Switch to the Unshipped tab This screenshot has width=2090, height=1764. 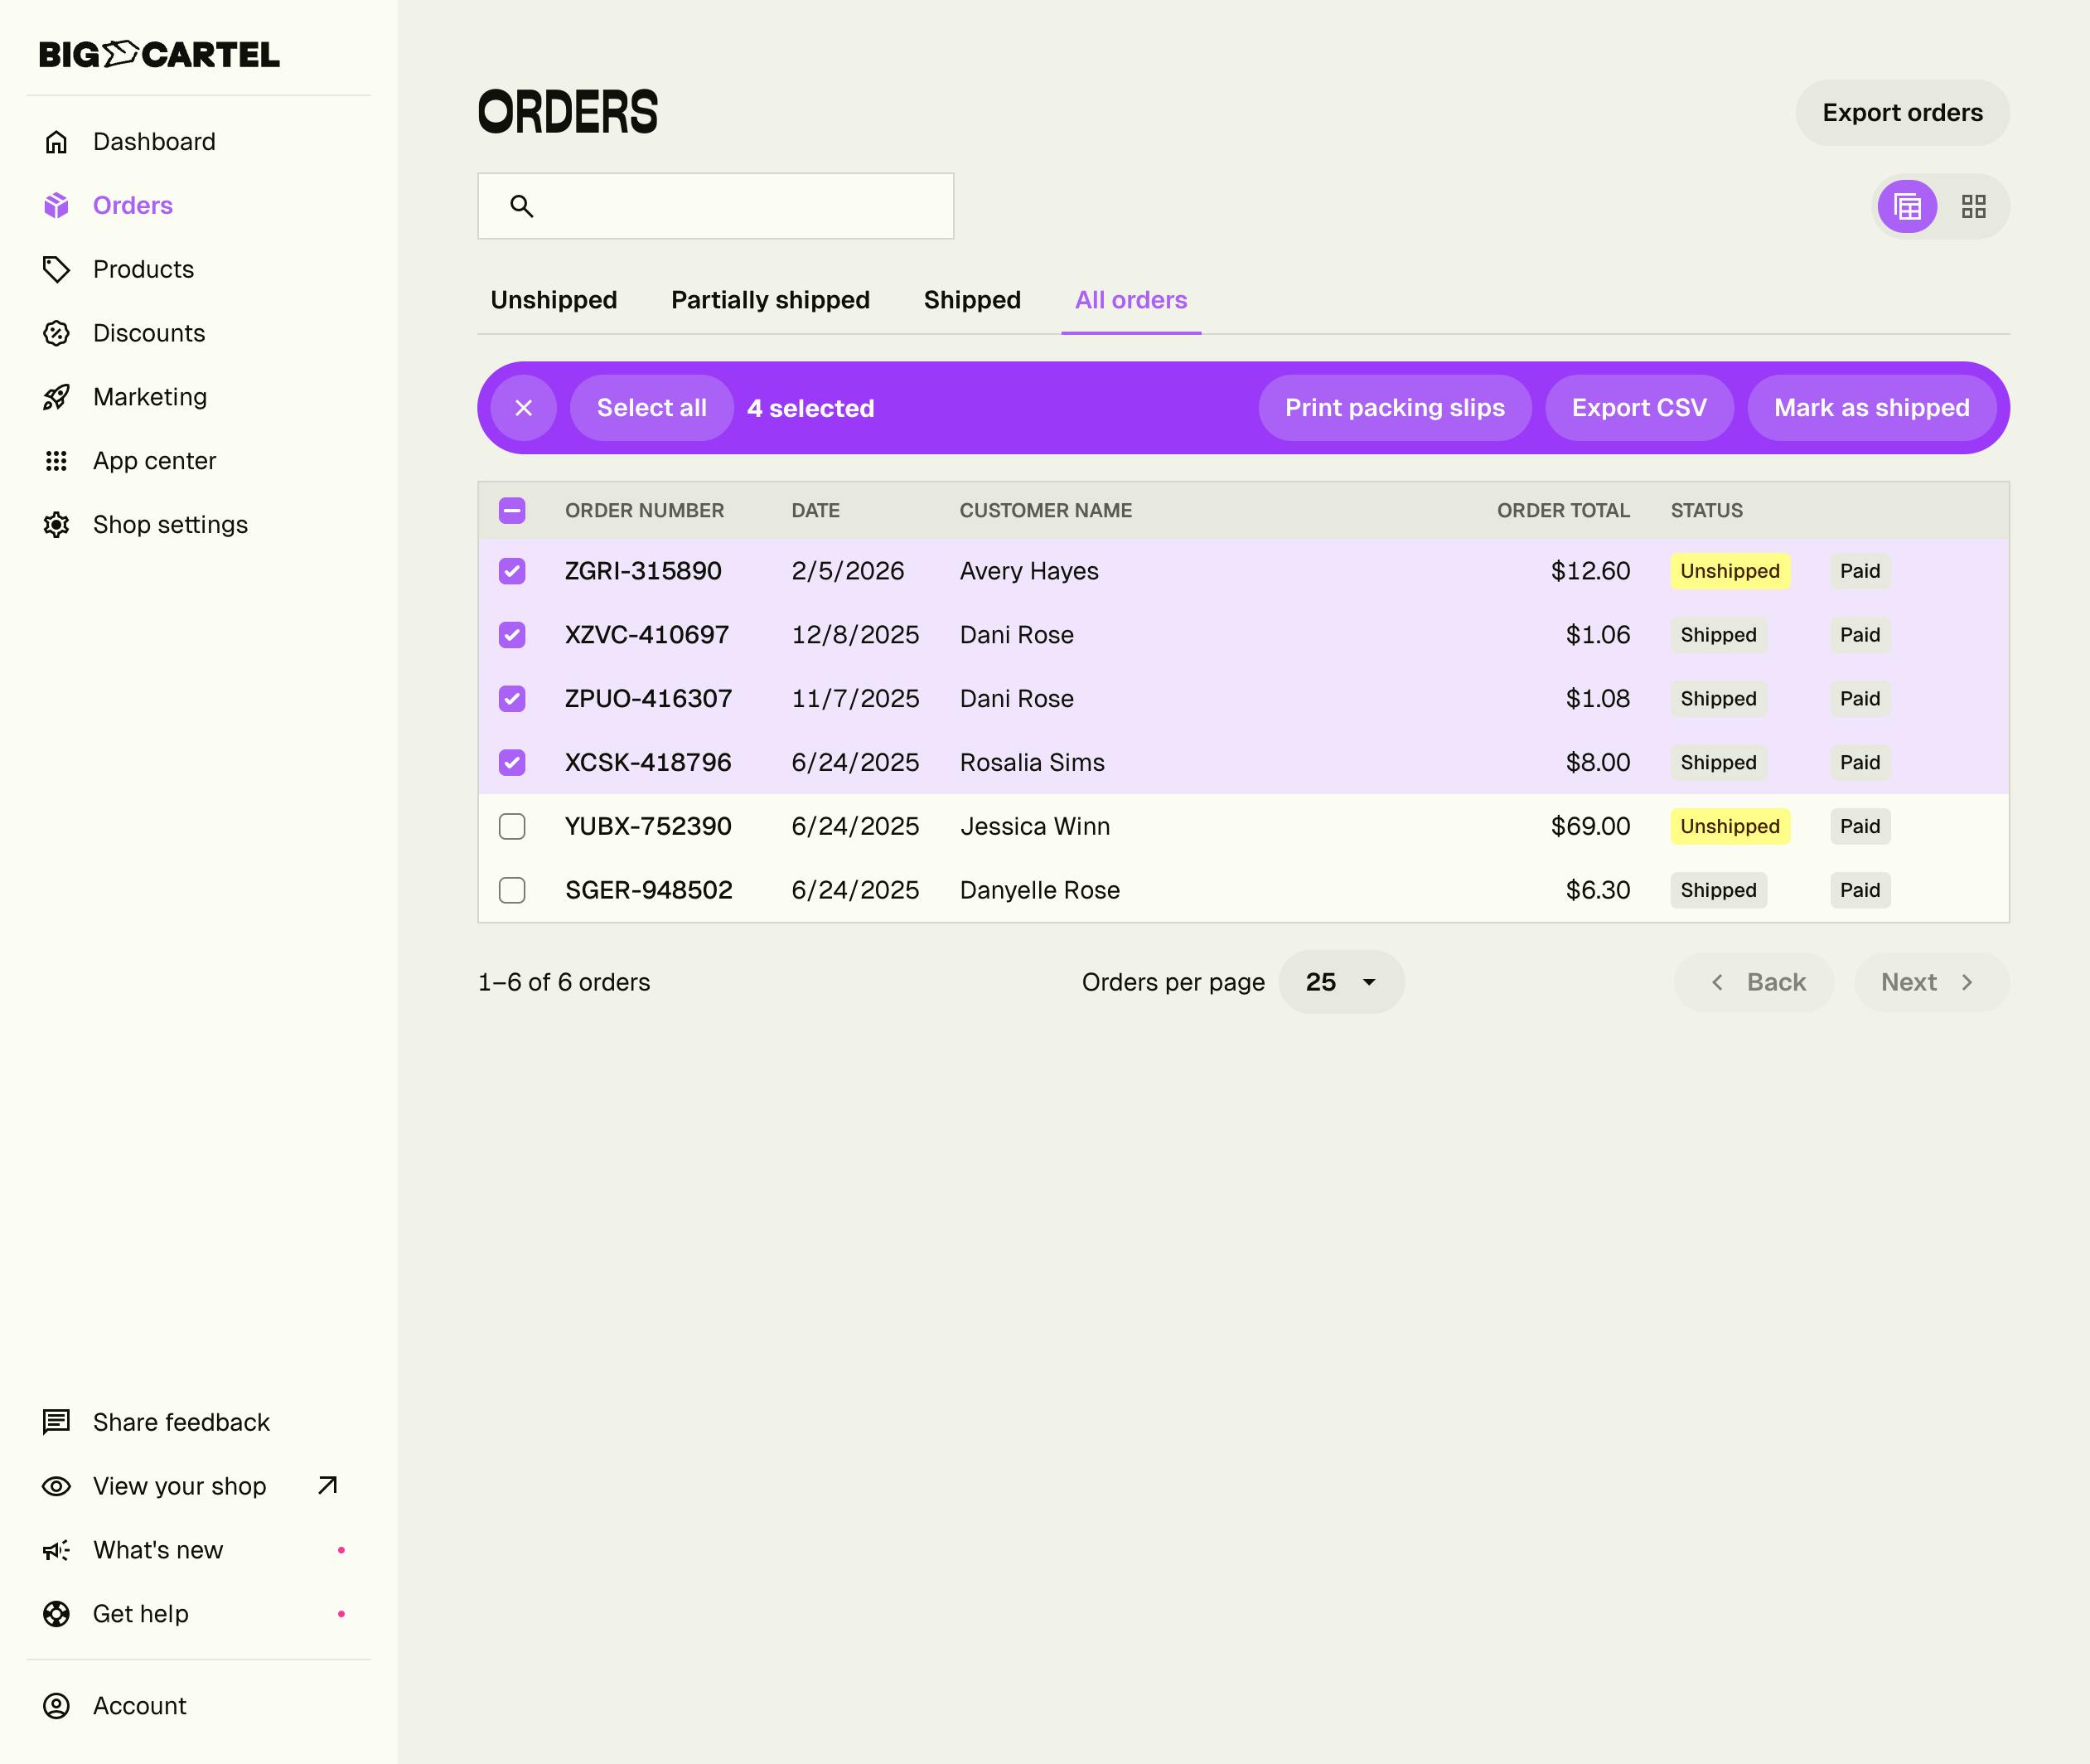point(554,300)
